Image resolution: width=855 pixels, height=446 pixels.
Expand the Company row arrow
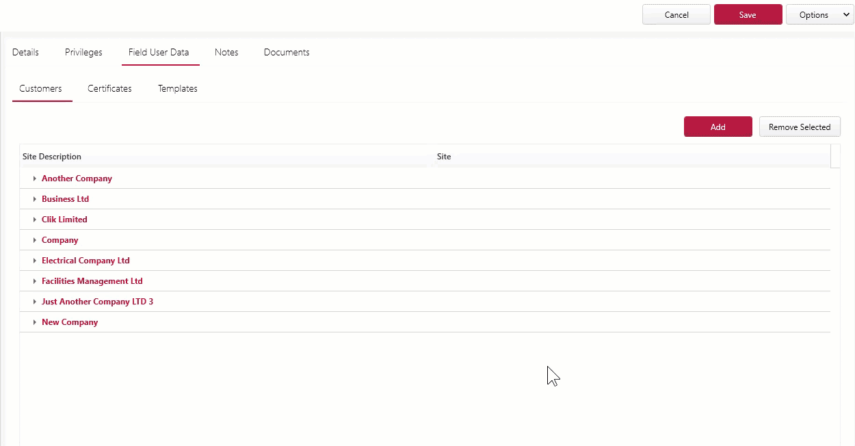coord(34,240)
